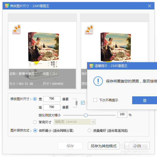Click the percent 100 input field

pos(122,115)
